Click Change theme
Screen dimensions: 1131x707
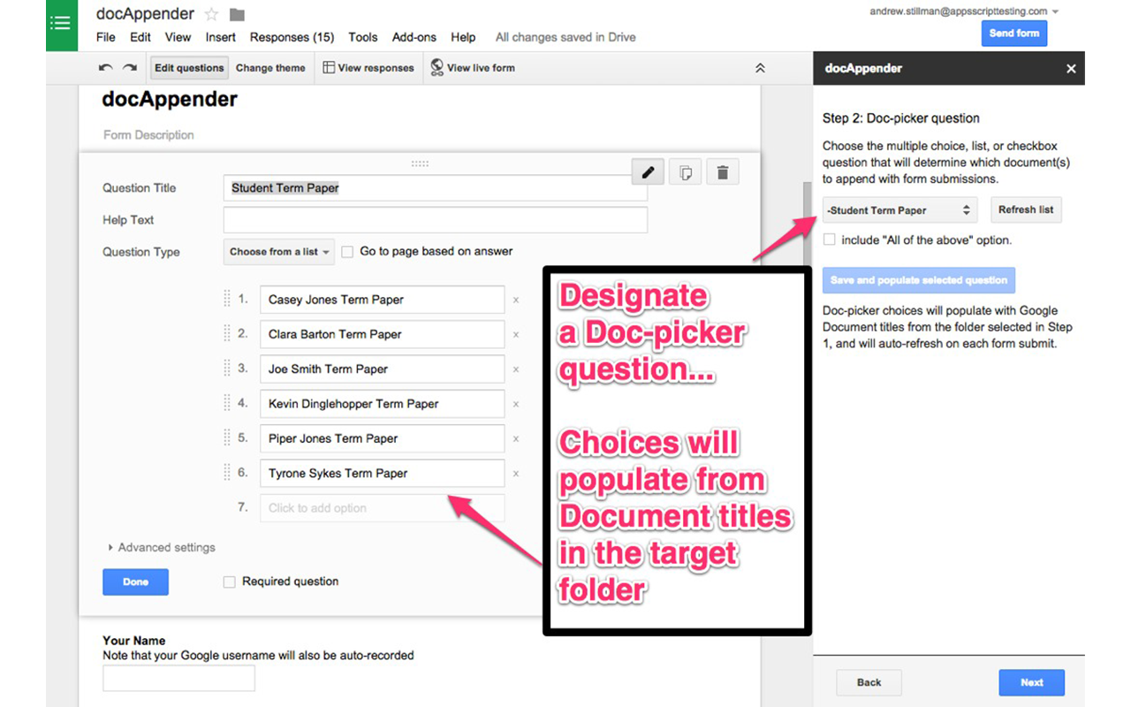click(270, 68)
